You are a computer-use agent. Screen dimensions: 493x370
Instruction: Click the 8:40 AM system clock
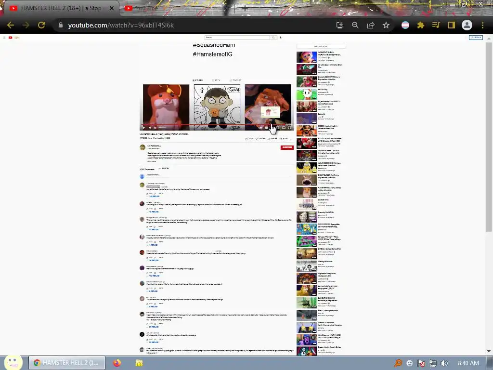468,363
